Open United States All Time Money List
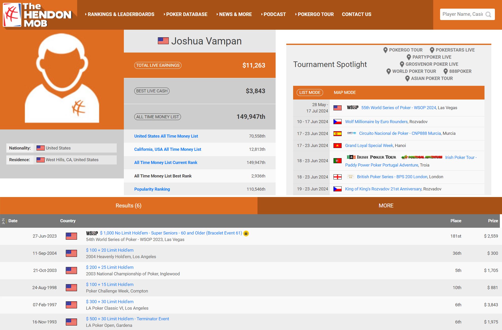 pos(166,136)
